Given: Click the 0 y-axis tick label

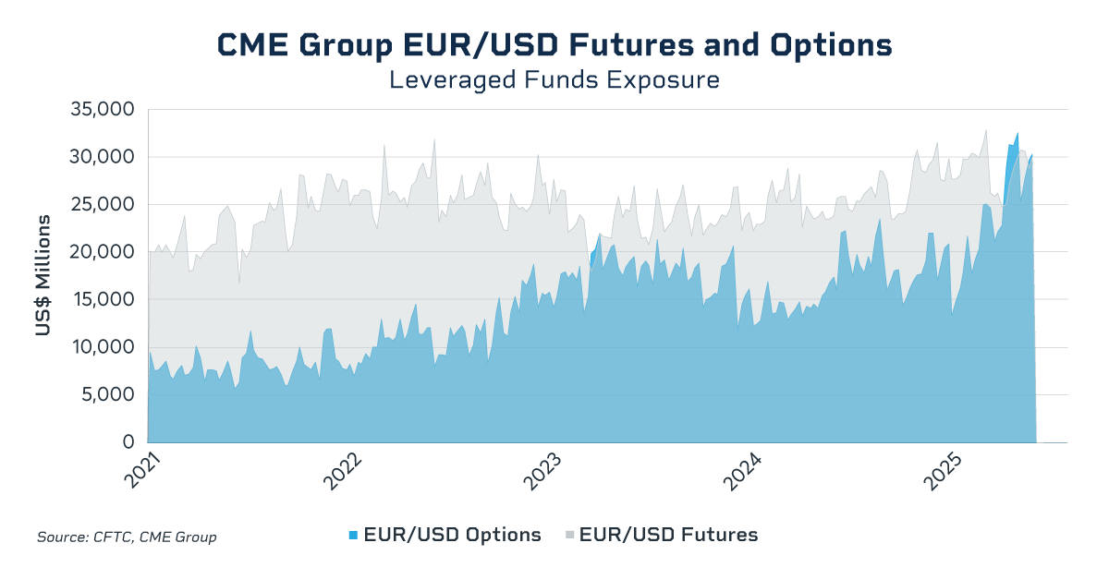Looking at the screenshot, I should coord(129,442).
